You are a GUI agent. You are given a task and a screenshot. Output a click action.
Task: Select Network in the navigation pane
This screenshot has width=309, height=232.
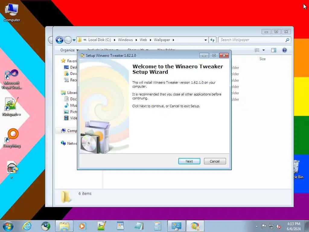pyautogui.click(x=69, y=143)
